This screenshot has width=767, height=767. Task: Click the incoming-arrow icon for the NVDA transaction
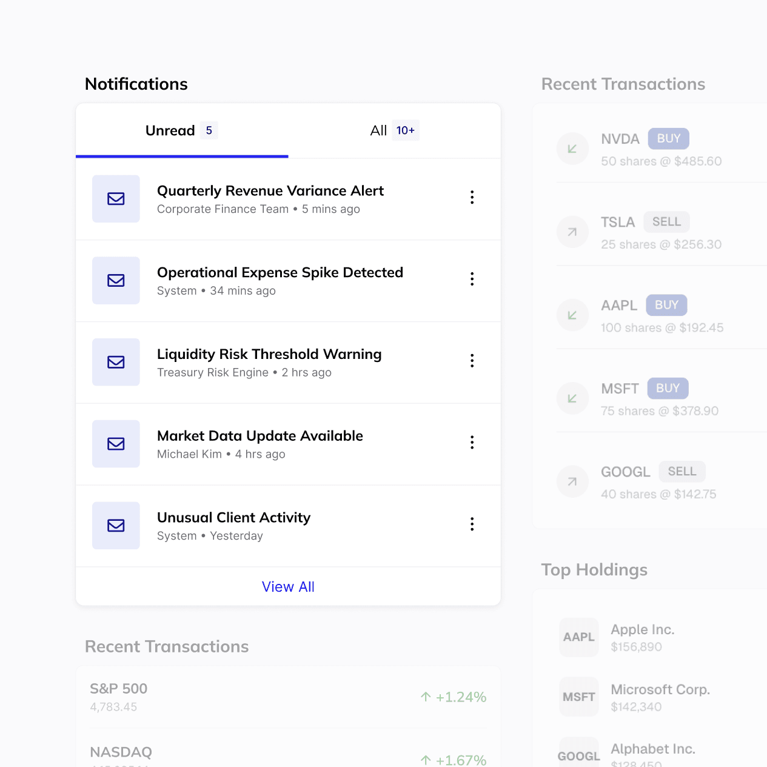(x=572, y=148)
